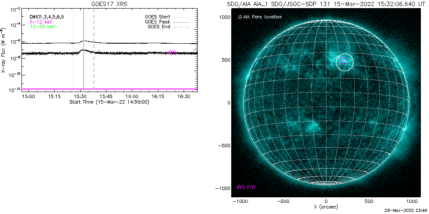Screen dimensions: 429x214
Task: Click the -1000 tick label on the solar Y axis
Action: pyautogui.click(x=223, y=188)
